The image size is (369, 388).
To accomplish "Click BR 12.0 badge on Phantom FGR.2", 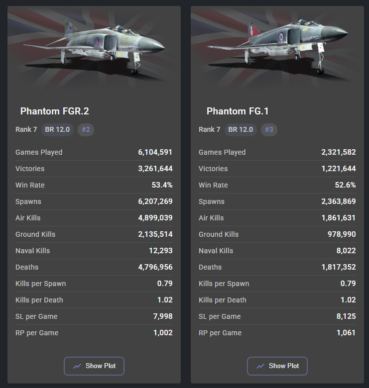I will click(x=57, y=130).
